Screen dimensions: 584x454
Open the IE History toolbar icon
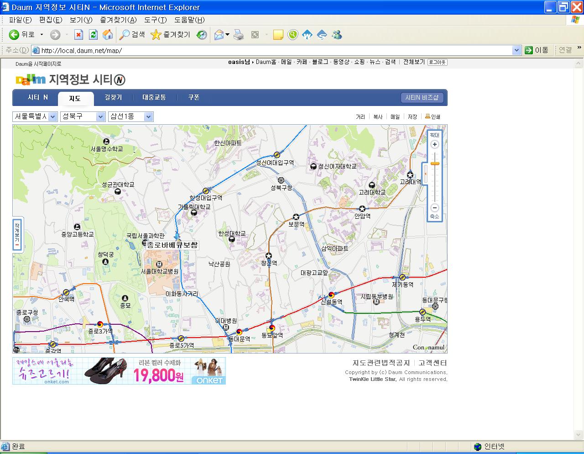[x=202, y=35]
